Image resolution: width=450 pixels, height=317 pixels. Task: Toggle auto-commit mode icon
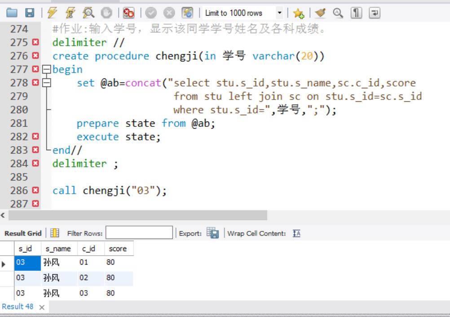187,13
